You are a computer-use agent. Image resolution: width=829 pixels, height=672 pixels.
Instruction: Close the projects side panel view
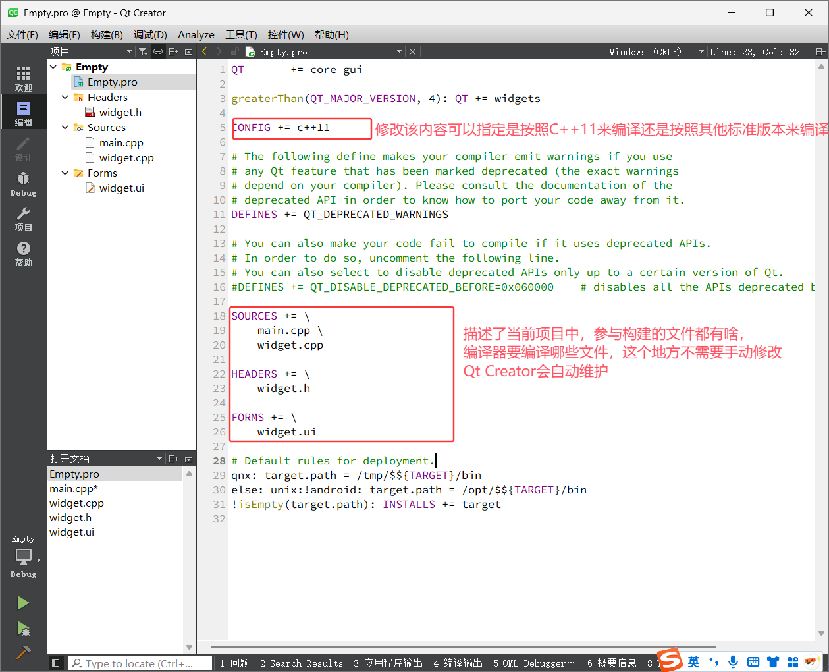pyautogui.click(x=189, y=51)
